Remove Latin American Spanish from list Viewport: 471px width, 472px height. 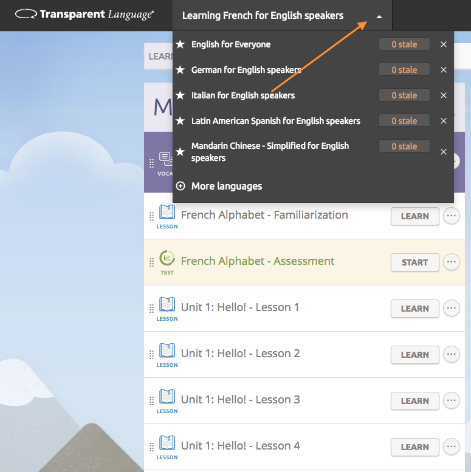(444, 121)
